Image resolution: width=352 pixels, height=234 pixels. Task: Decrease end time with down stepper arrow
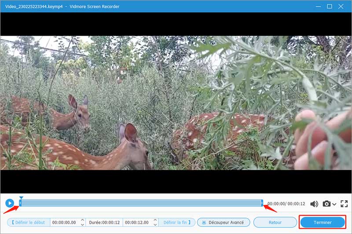point(155,225)
